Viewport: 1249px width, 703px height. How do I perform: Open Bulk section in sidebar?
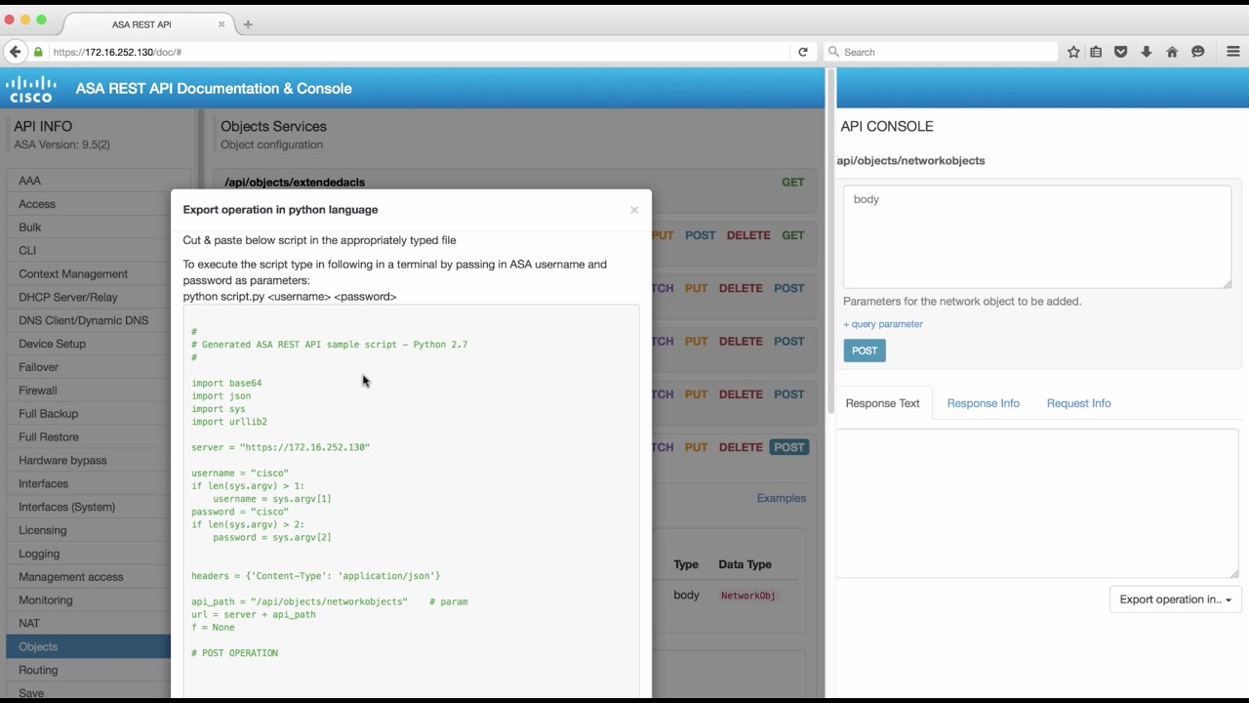(x=88, y=227)
